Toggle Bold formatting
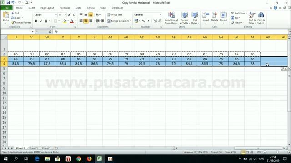This screenshot has width=291, height=163. 36,21
